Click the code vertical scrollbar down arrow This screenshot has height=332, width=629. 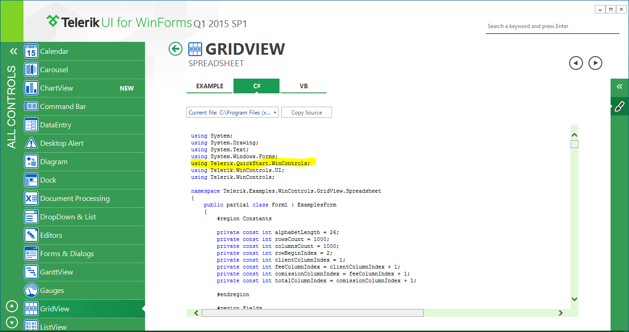(x=574, y=299)
